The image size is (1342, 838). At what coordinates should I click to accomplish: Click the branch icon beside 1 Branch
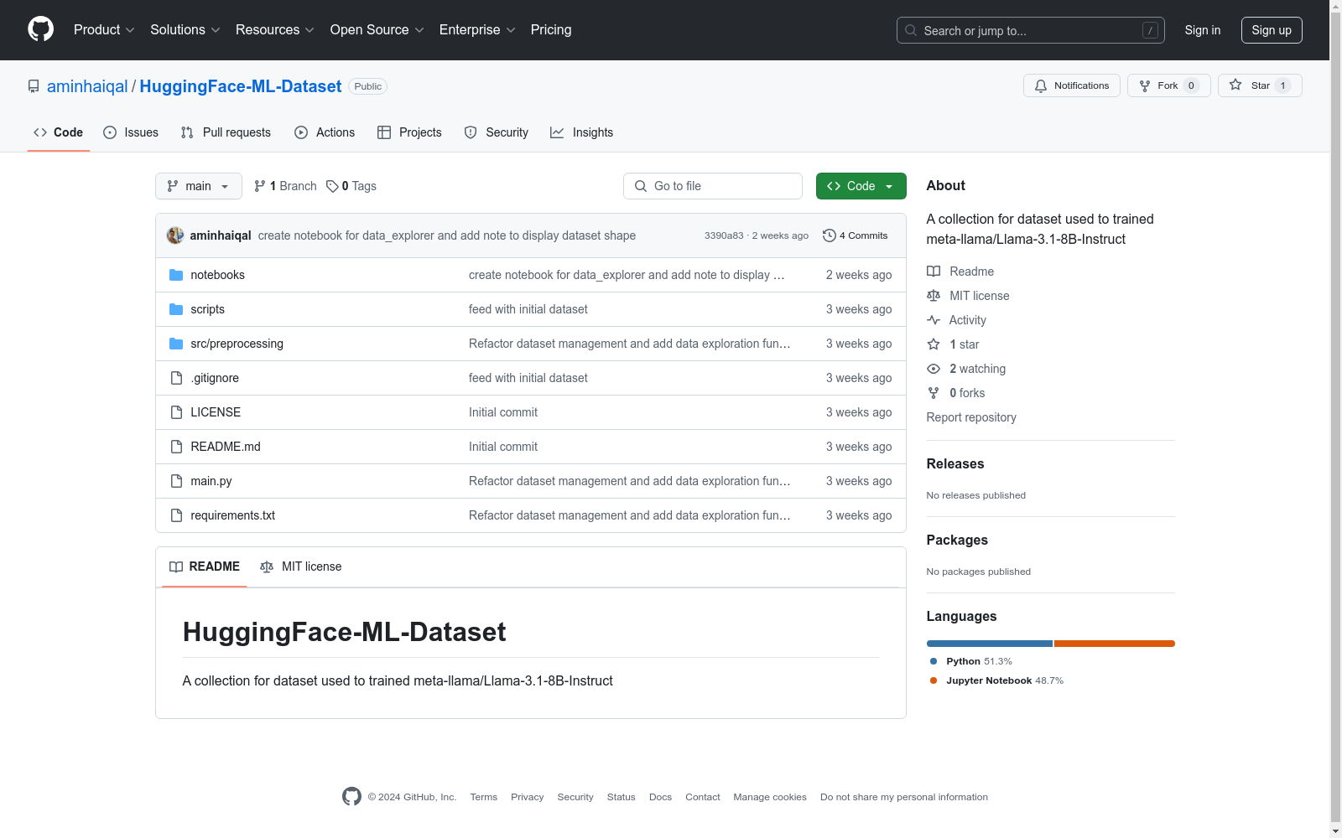click(x=260, y=186)
